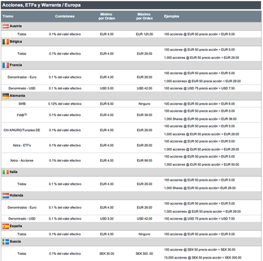The height and width of the screenshot is (261, 263).
Task: Select the Tramo column header
Action: coord(8,16)
